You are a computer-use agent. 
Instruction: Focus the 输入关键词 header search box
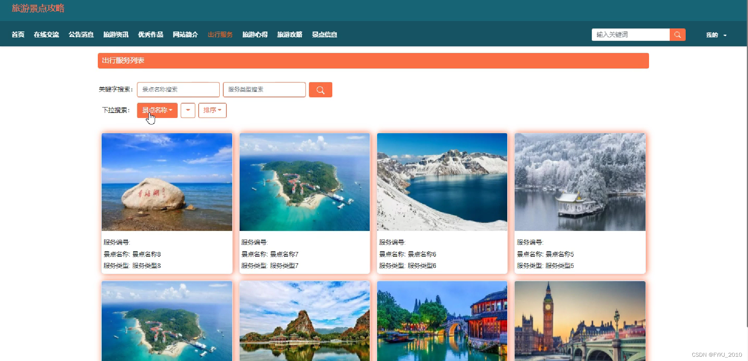pos(630,35)
